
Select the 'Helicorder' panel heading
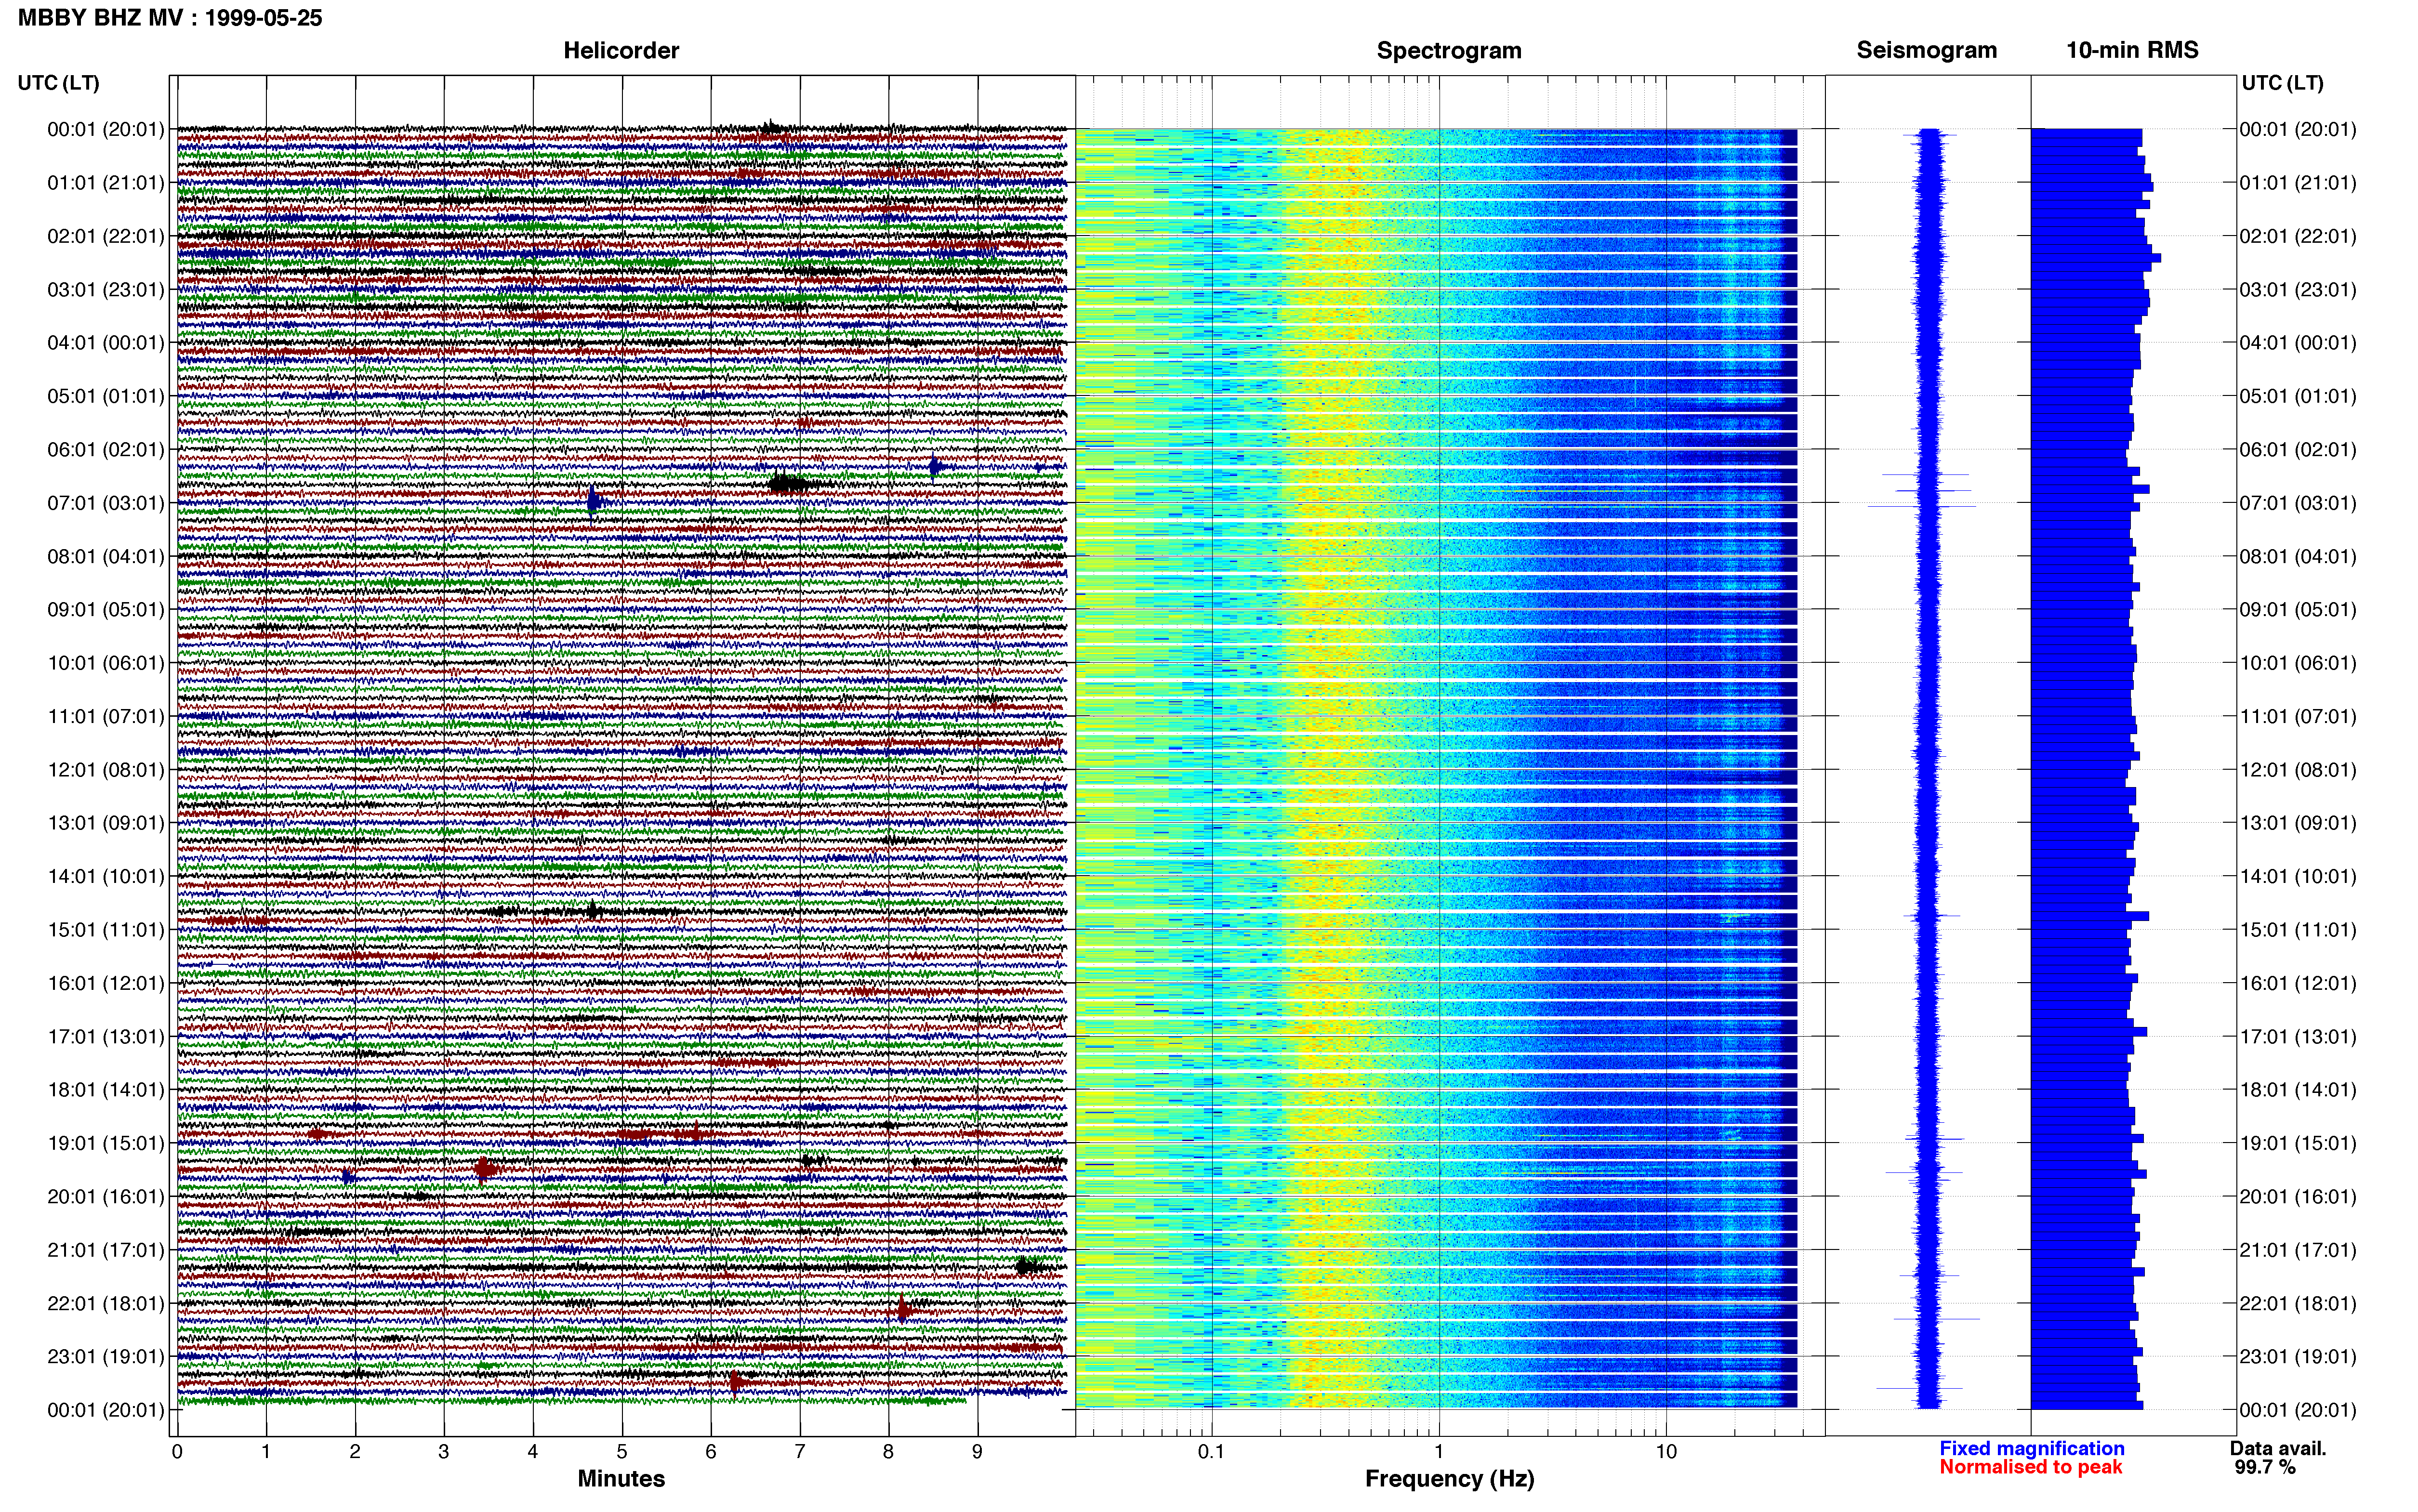621,50
